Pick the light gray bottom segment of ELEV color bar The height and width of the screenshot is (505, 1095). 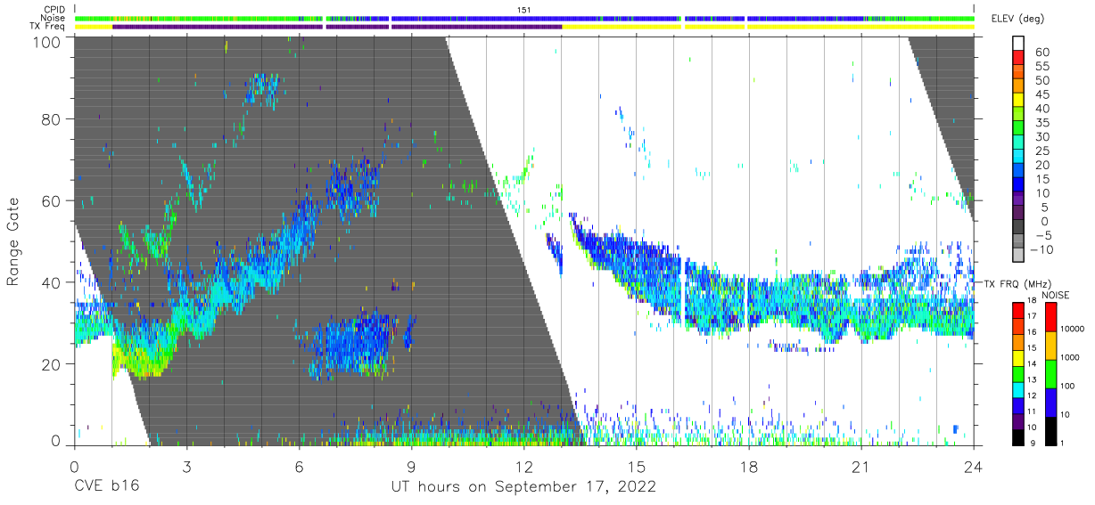pos(1018,253)
